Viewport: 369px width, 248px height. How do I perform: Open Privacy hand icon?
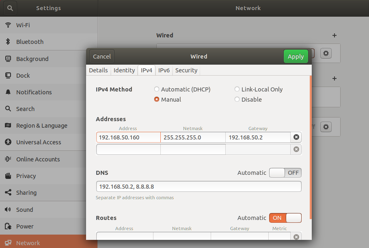tap(8, 176)
